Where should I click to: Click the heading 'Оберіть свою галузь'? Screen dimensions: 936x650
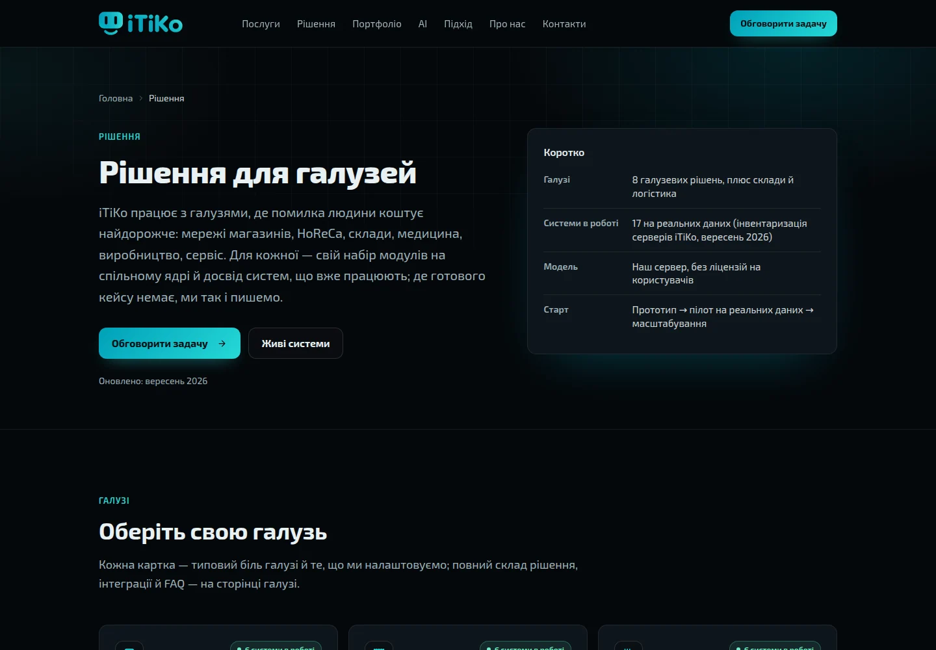tap(213, 532)
